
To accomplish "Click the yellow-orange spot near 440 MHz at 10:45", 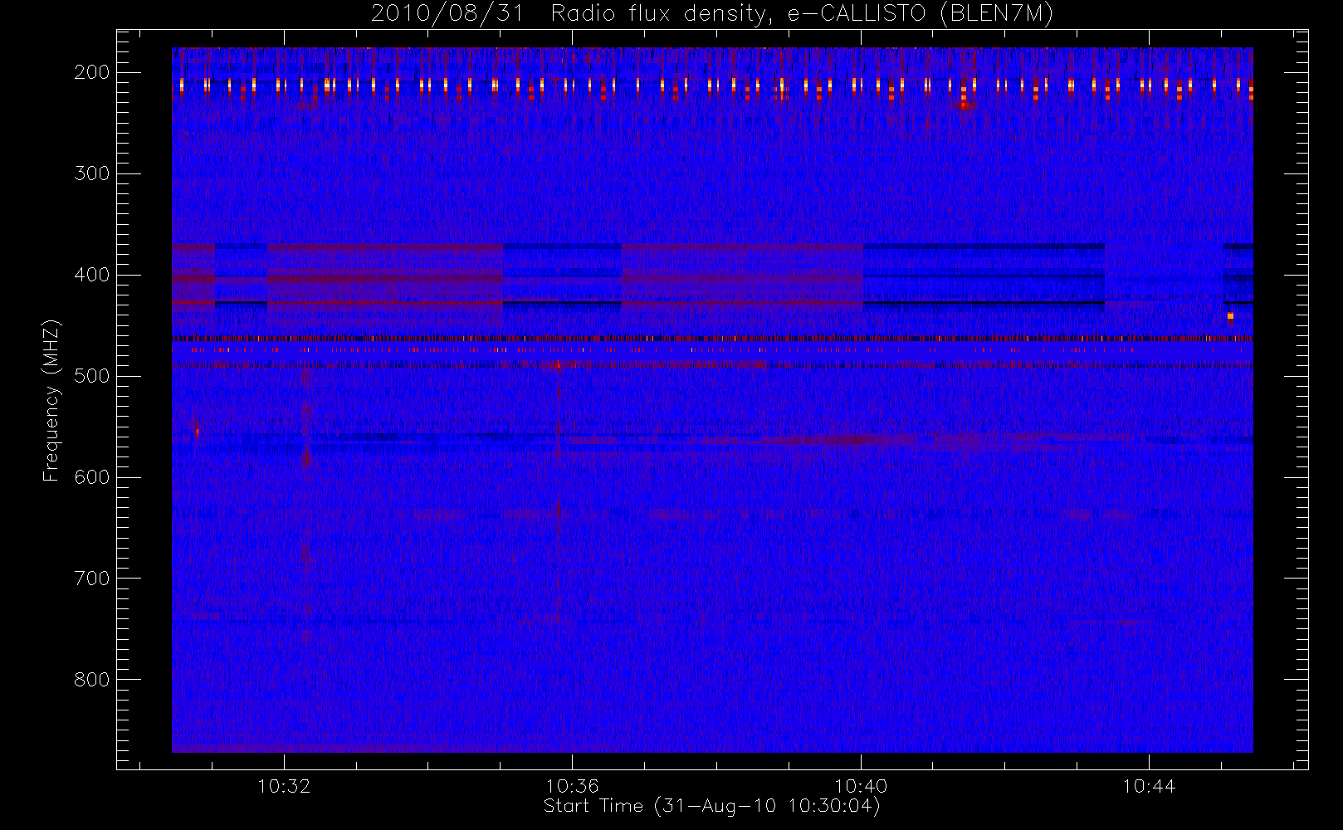I will point(1230,316).
